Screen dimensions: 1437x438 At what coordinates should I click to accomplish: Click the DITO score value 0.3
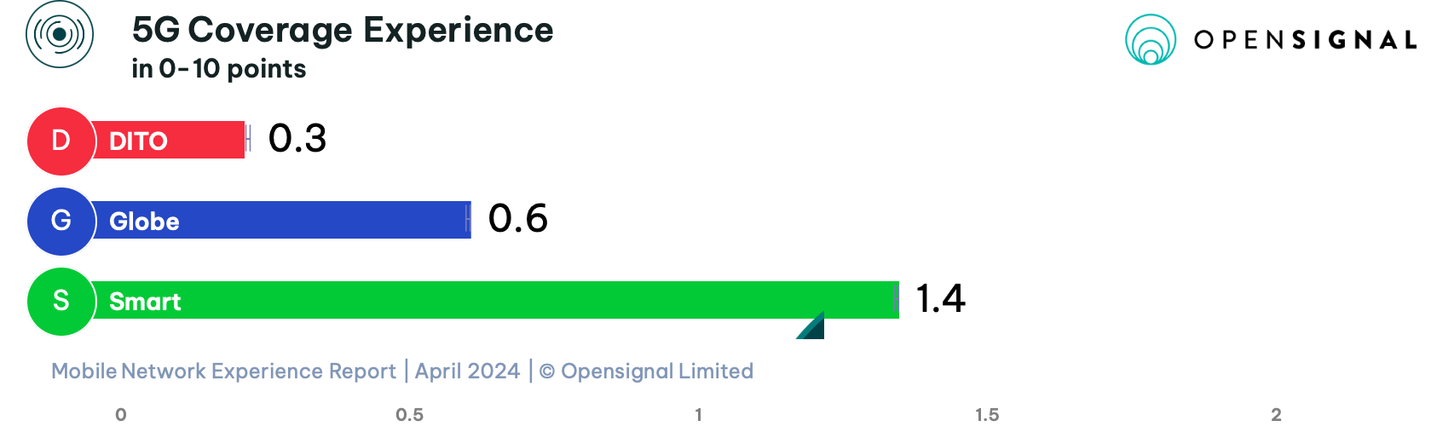click(297, 139)
